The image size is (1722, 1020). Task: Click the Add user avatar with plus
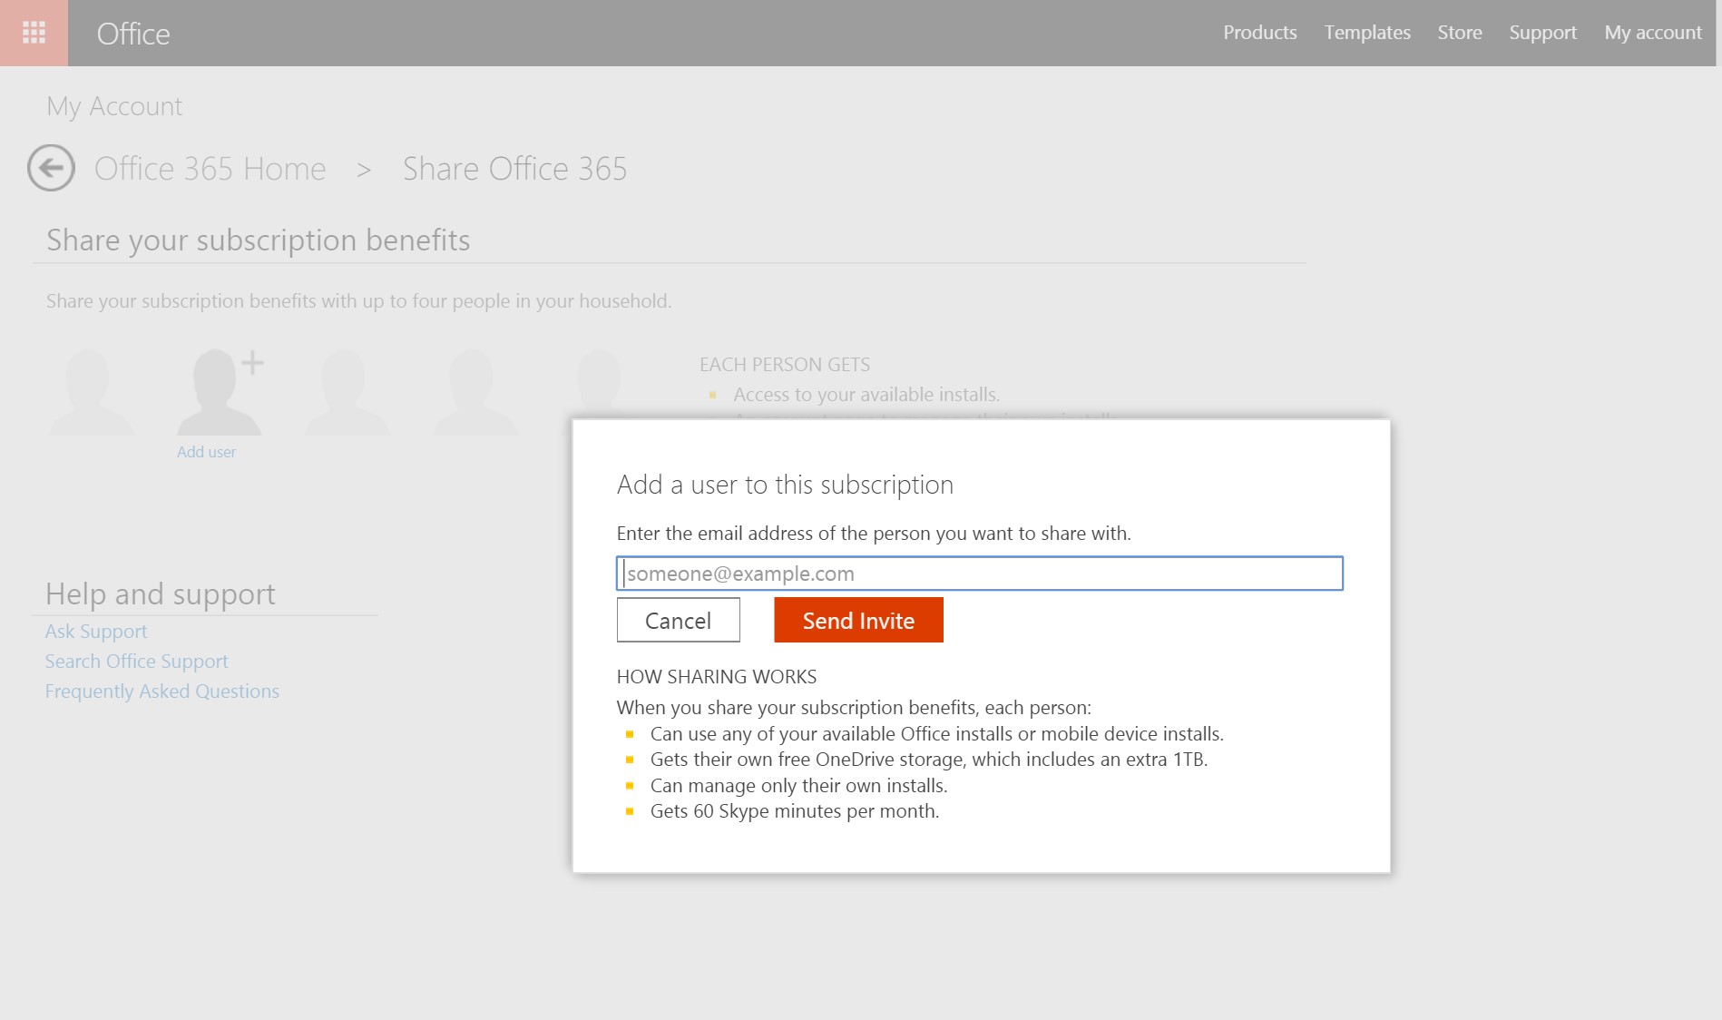pyautogui.click(x=220, y=392)
